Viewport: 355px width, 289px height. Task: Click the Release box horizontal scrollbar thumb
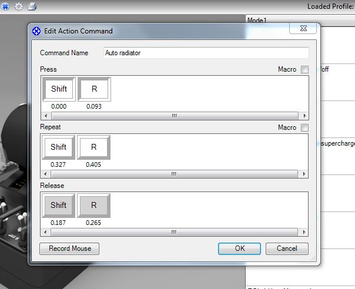pyautogui.click(x=174, y=232)
